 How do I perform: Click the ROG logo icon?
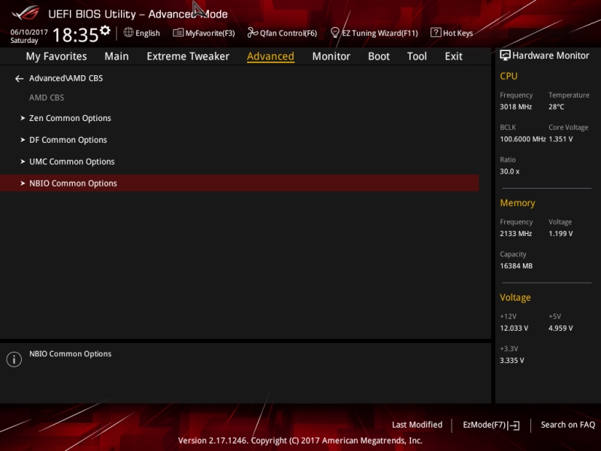[26, 13]
